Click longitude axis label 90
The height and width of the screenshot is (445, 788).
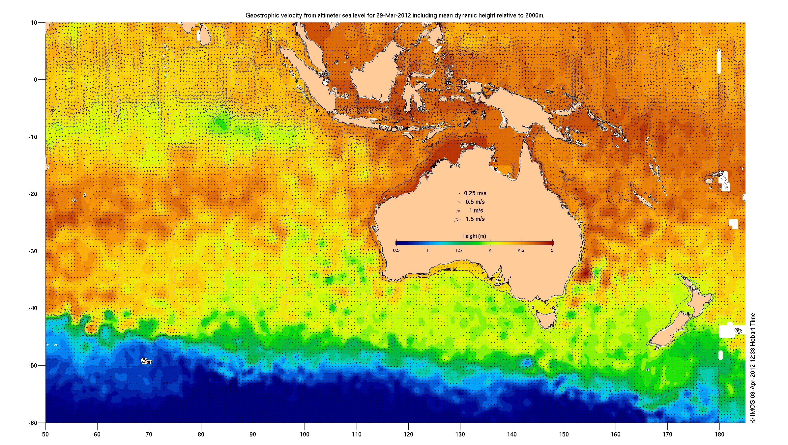click(253, 434)
